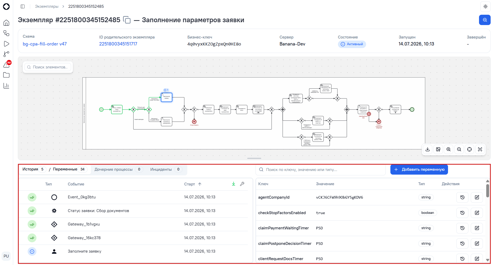Open the folder icon in sidebar
Viewport: 494px width, 265px height.
click(x=6, y=75)
